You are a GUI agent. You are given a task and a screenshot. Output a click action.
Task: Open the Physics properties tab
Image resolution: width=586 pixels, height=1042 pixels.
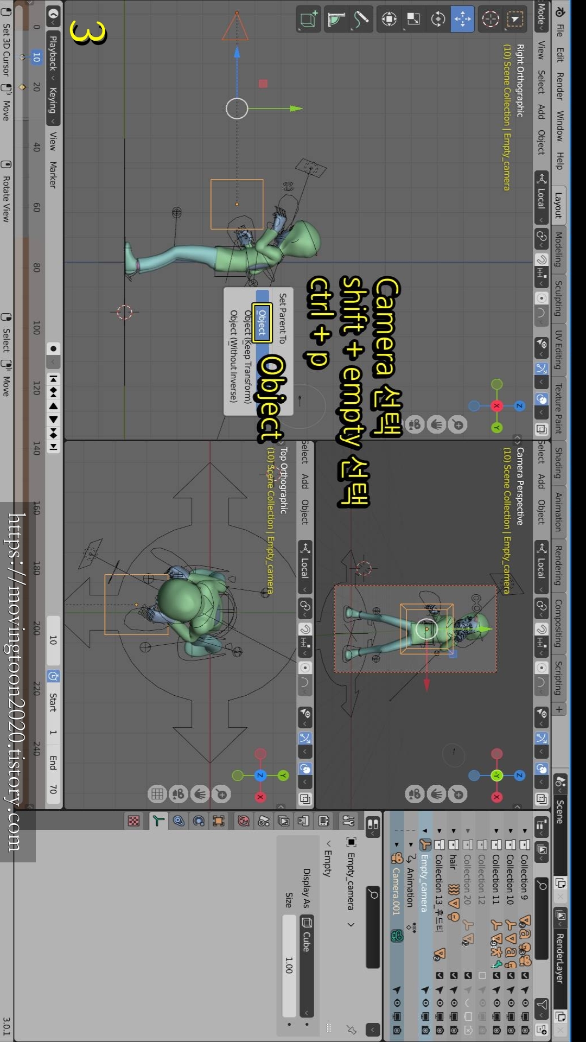point(199,821)
